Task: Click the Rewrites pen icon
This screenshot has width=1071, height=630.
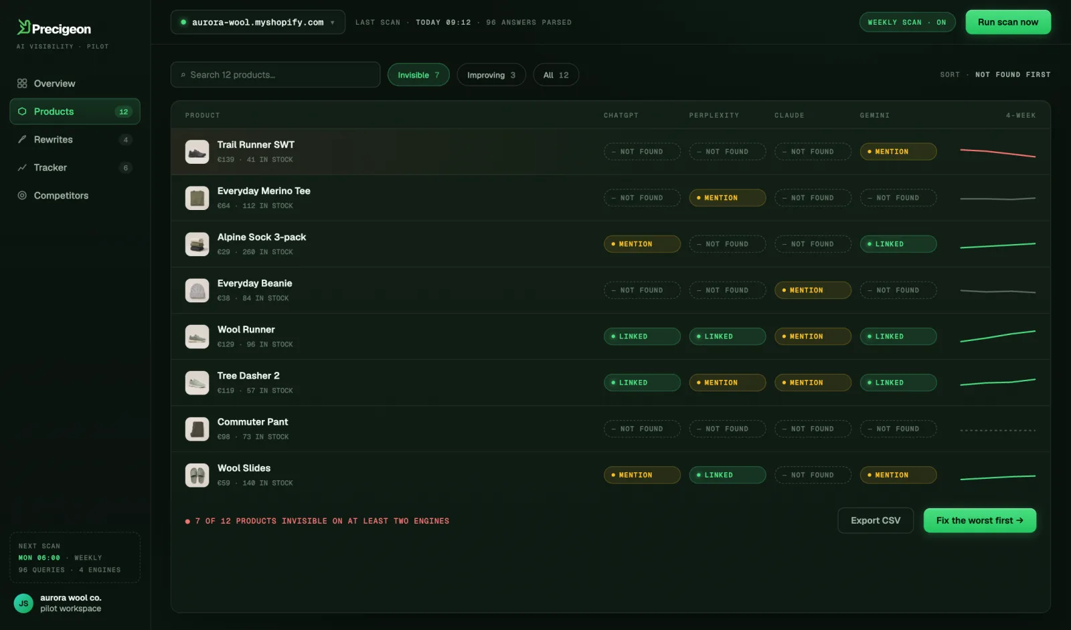Action: 22,140
